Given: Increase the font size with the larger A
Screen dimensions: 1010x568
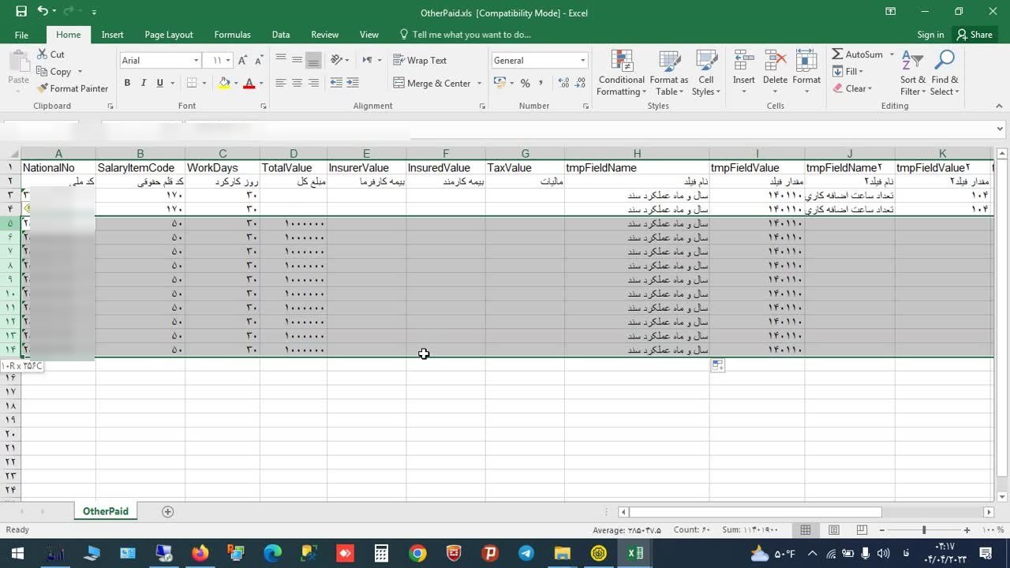Looking at the screenshot, I should click(x=243, y=61).
